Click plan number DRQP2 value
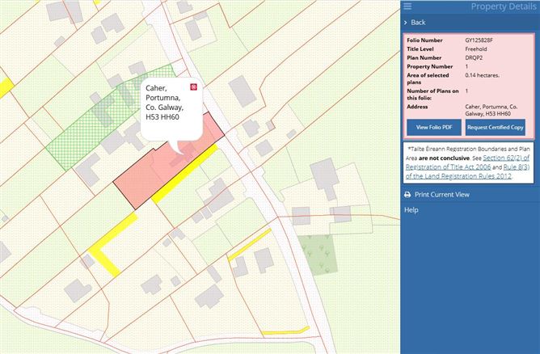 tap(474, 58)
